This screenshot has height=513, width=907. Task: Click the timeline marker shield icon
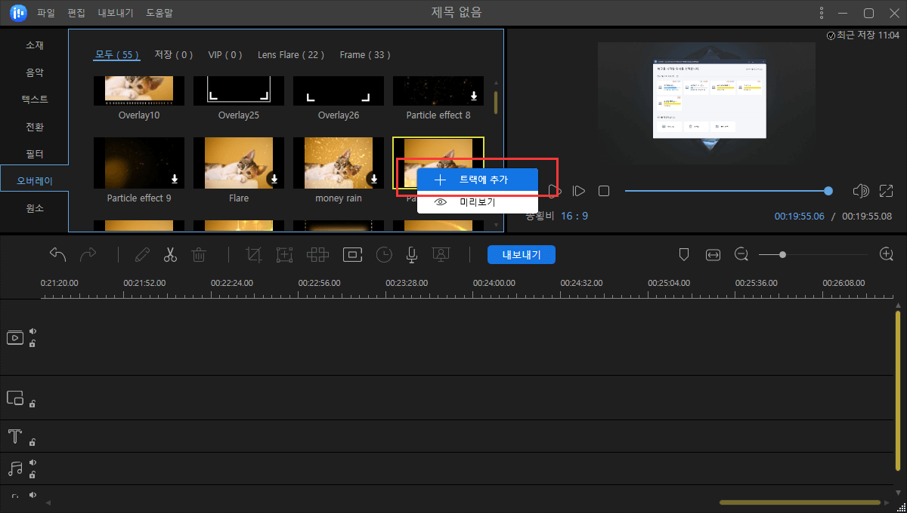pos(684,255)
